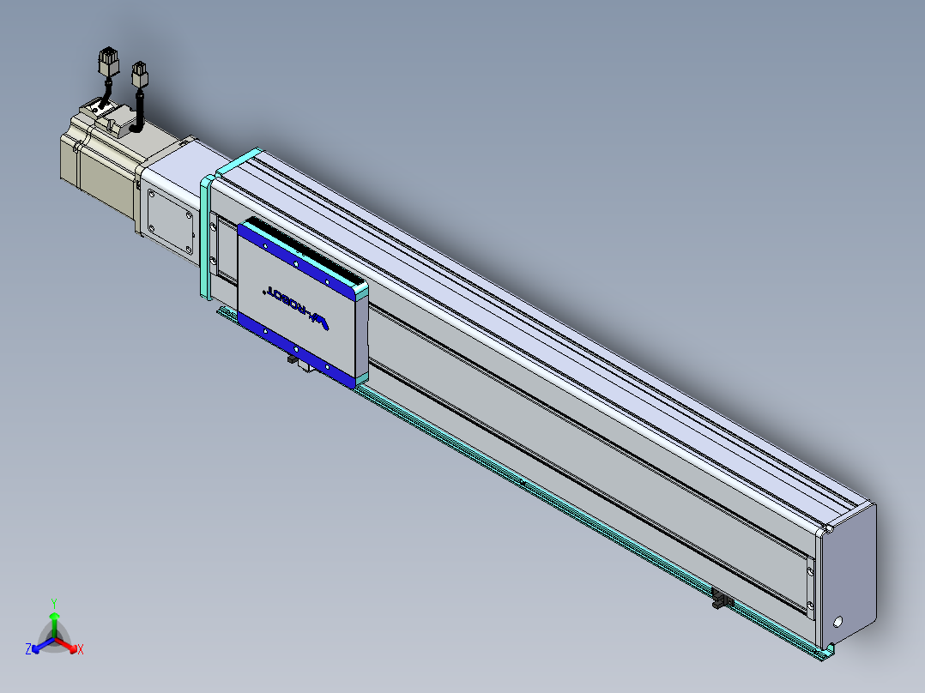
Task: Select the square cover plate with four screws
Action: [171, 222]
